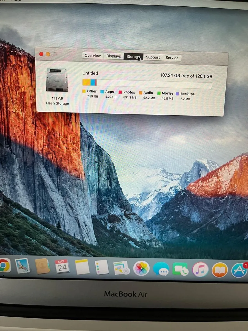Open Photos from the Dock
This screenshot has height=331, width=248.
tap(141, 268)
